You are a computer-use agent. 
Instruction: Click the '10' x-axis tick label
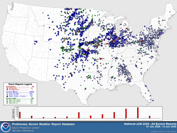(x=125, y=119)
